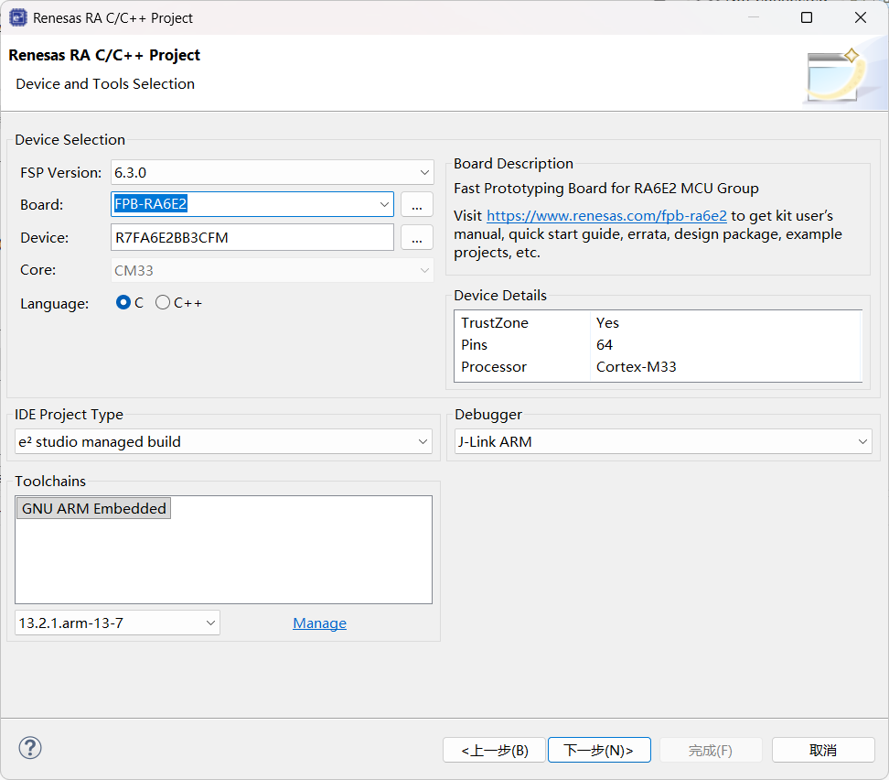Click the Pins row showing 64
Screen dimensions: 889x780
click(658, 344)
